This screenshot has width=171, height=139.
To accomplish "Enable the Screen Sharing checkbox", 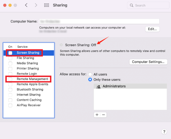I will (x=10, y=53).
